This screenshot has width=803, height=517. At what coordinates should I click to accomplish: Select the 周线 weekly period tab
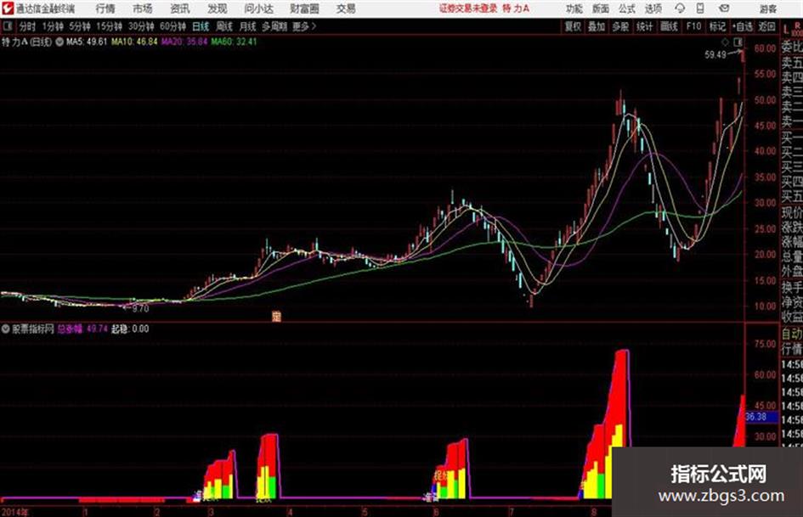click(x=224, y=26)
